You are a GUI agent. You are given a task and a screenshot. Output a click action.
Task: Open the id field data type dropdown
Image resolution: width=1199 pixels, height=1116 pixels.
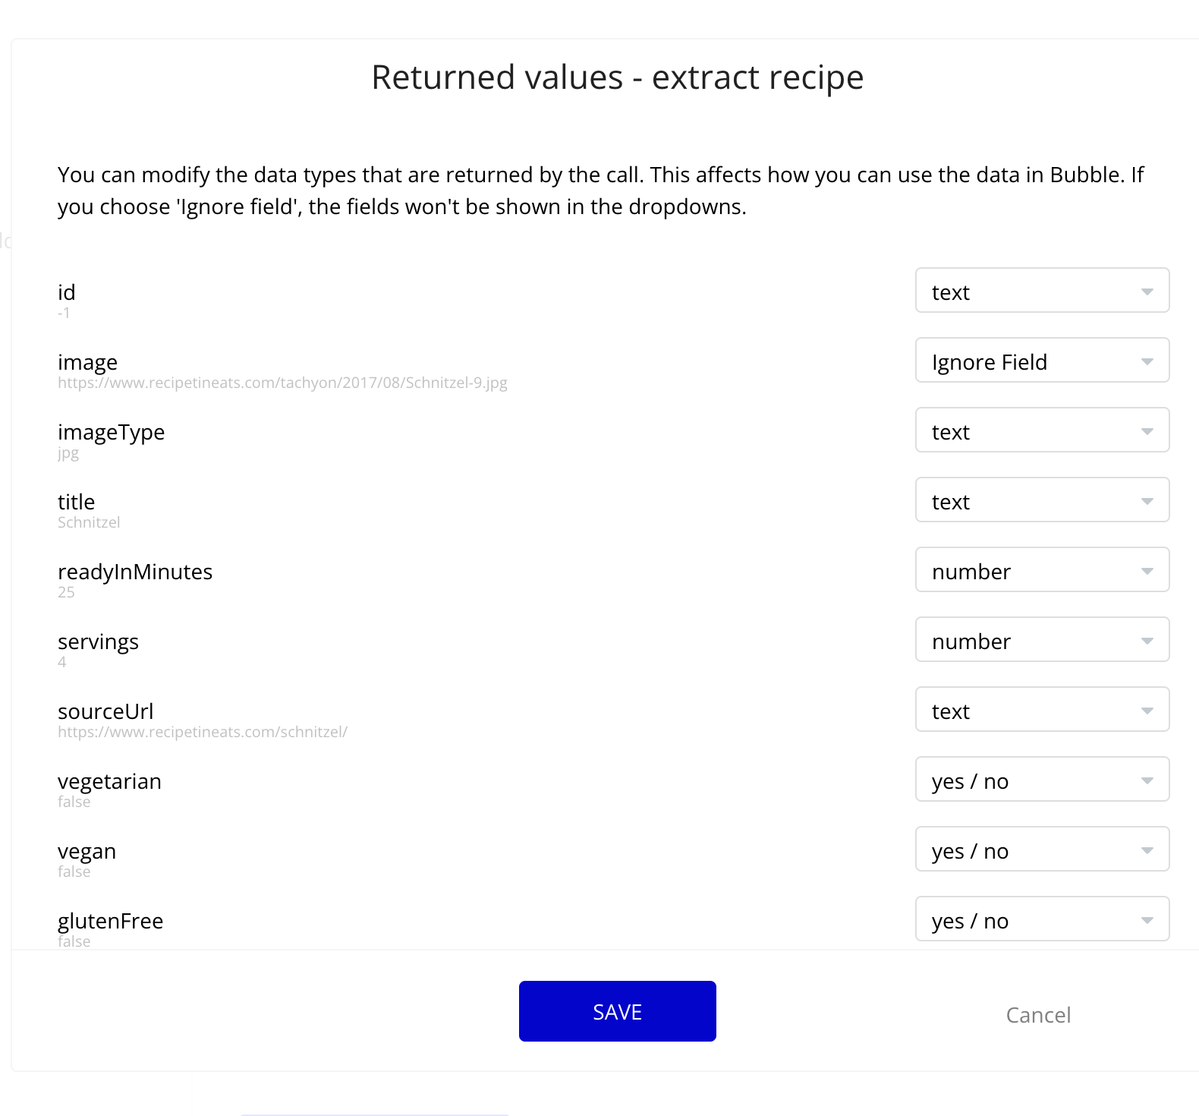coord(1042,290)
